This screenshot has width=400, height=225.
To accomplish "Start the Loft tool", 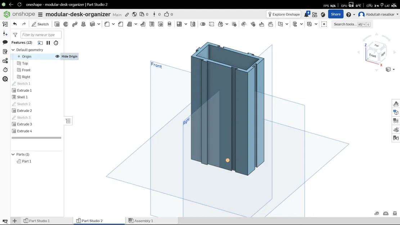I will tap(83, 24).
